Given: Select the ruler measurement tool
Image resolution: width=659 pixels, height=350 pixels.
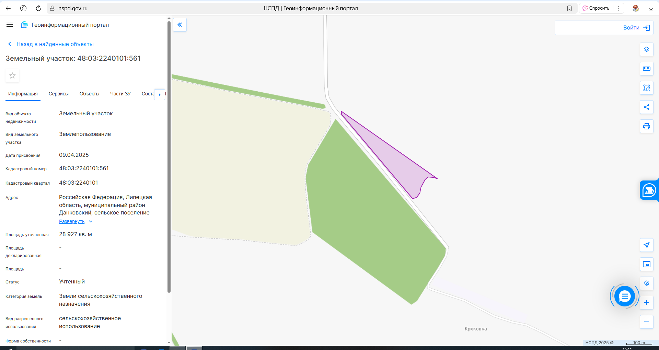Looking at the screenshot, I should (x=646, y=69).
